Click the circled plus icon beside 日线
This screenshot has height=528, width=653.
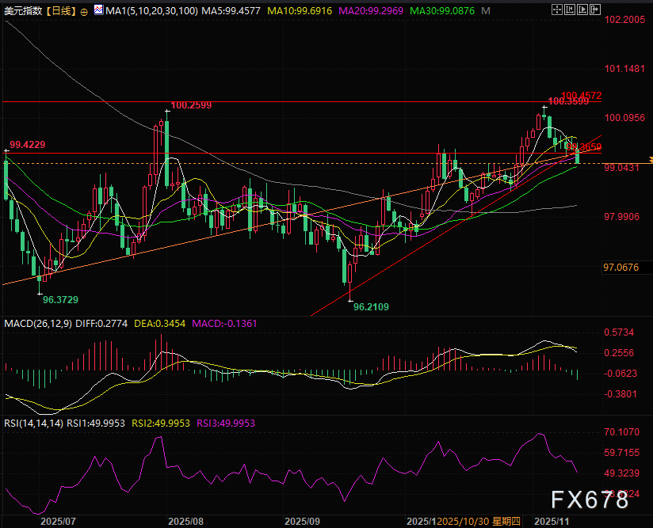coord(83,11)
